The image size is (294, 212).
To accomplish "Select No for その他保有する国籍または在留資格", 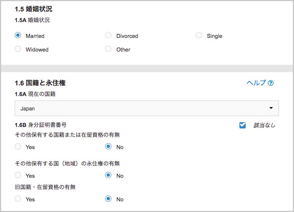I will coord(108,146).
